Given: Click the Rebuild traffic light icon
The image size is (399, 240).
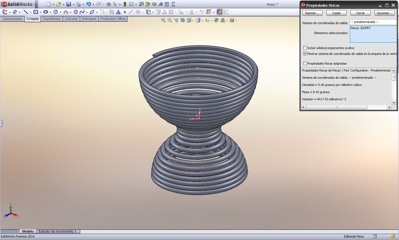Looking at the screenshot, I should point(125,4).
